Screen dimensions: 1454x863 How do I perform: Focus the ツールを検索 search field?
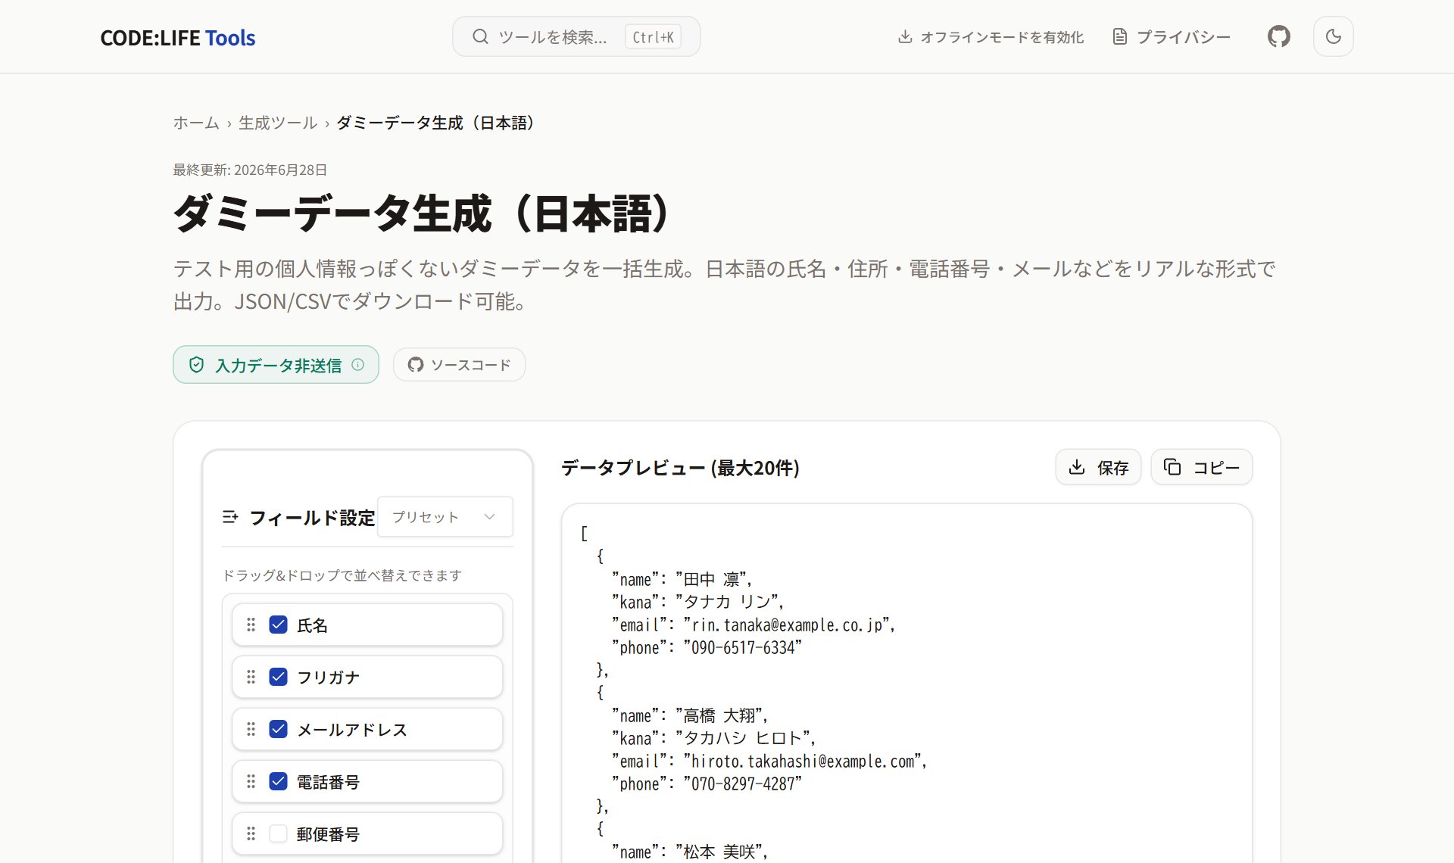point(576,36)
